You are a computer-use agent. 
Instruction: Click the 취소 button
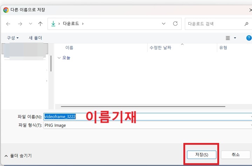(236, 154)
